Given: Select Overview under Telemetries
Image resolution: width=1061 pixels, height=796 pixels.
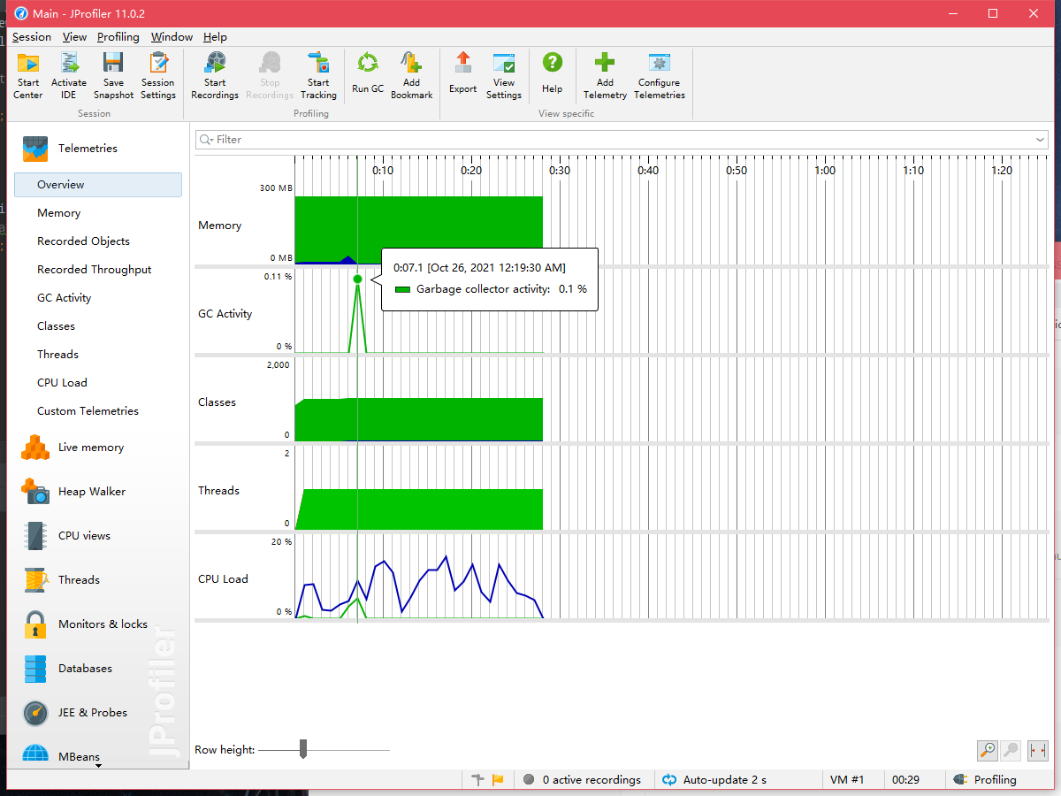Looking at the screenshot, I should 98,185.
